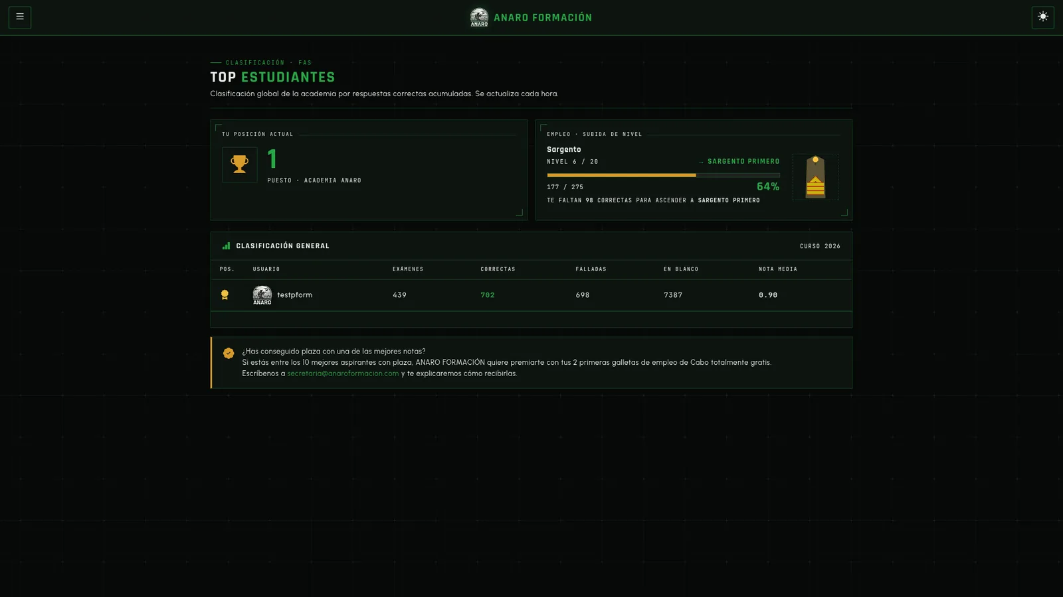Toggle light/dark theme sun icon
Viewport: 1063px width, 597px height.
tap(1042, 17)
